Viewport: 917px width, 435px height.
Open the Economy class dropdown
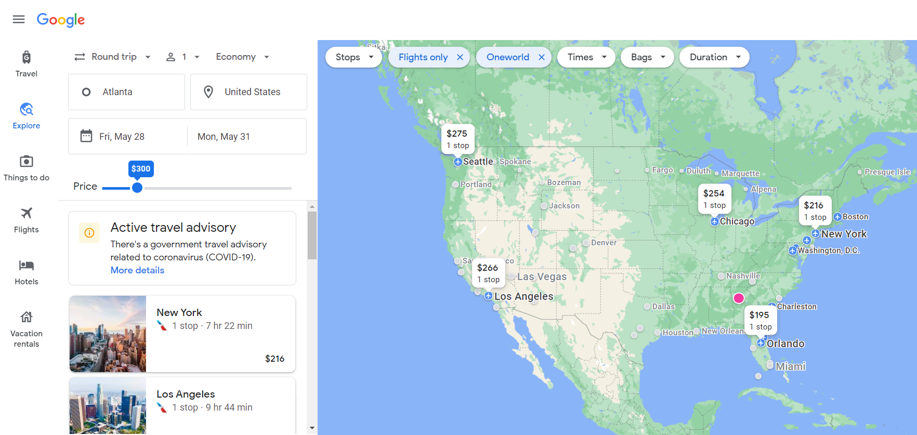[x=242, y=57]
